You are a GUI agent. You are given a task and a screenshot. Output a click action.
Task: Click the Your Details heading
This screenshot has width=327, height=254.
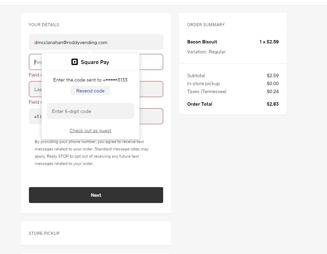point(44,25)
